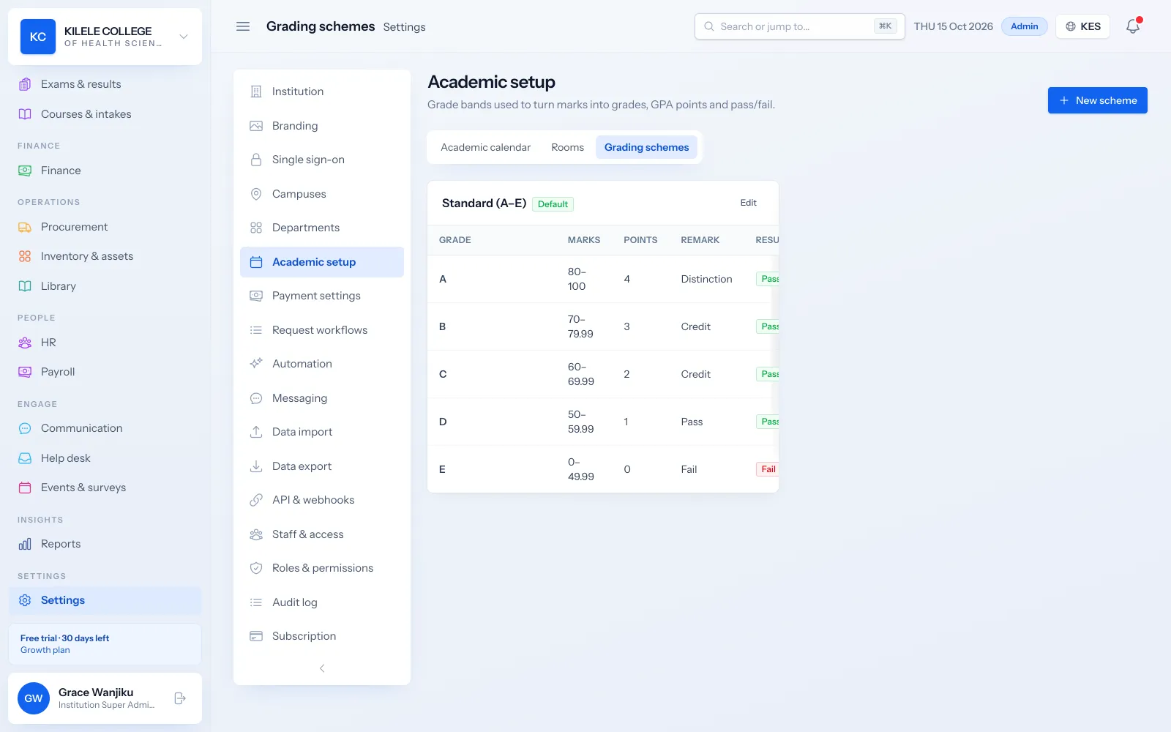The width and height of the screenshot is (1171, 732).
Task: Click the New scheme button
Action: coord(1097,100)
